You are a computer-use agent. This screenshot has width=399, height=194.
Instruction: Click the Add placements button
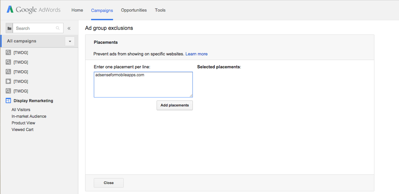(x=175, y=105)
